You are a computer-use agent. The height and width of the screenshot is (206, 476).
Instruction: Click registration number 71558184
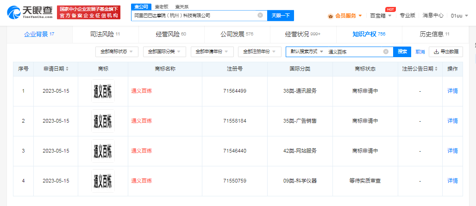coord(235,121)
